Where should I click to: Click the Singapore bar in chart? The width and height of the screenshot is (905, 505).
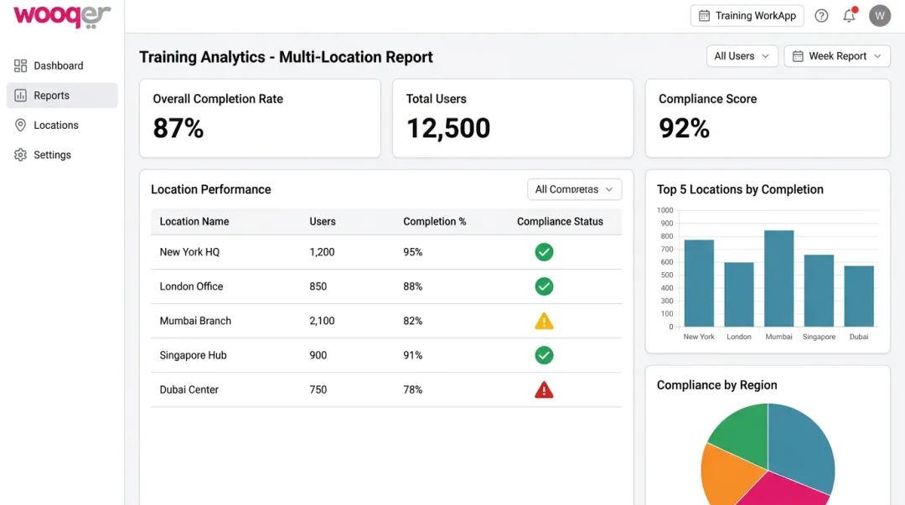click(x=819, y=291)
